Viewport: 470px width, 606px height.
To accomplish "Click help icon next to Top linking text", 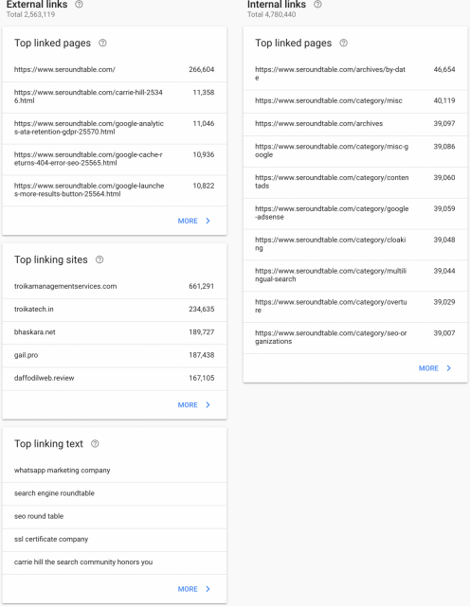I will coord(95,444).
